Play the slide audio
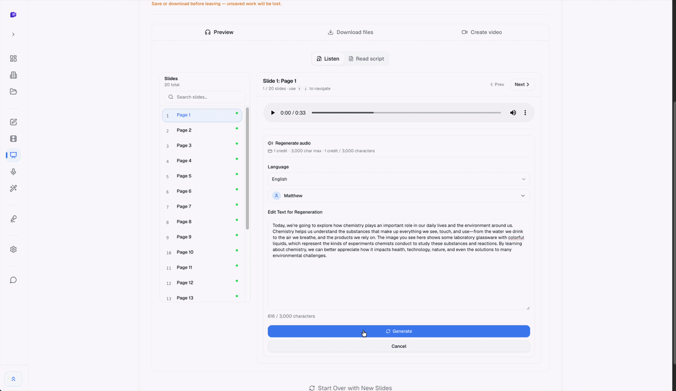The height and width of the screenshot is (391, 676). [273, 113]
